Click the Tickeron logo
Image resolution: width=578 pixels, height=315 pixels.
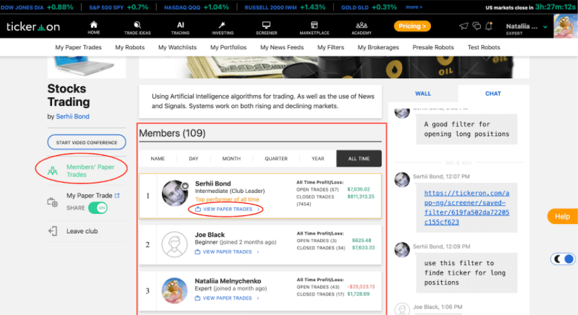(33, 26)
